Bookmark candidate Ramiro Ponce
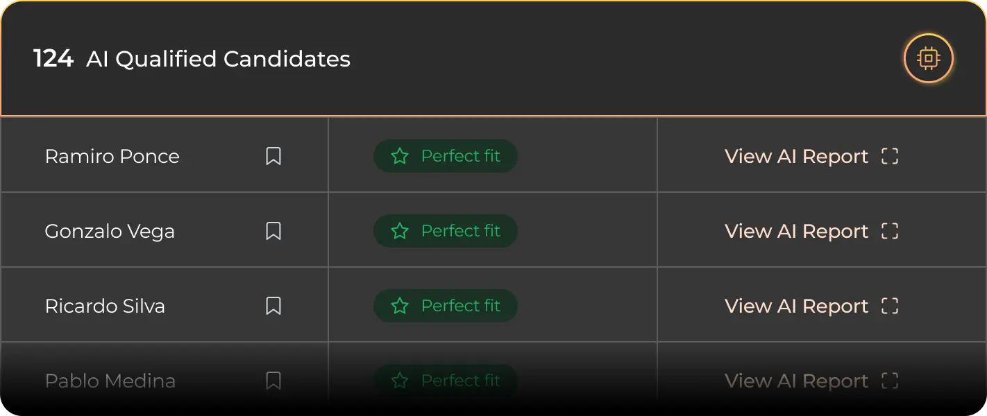The width and height of the screenshot is (987, 416). [x=273, y=156]
